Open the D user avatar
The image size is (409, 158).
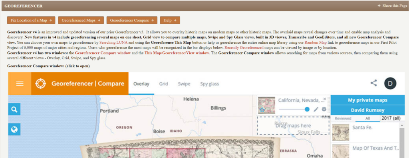[390, 84]
